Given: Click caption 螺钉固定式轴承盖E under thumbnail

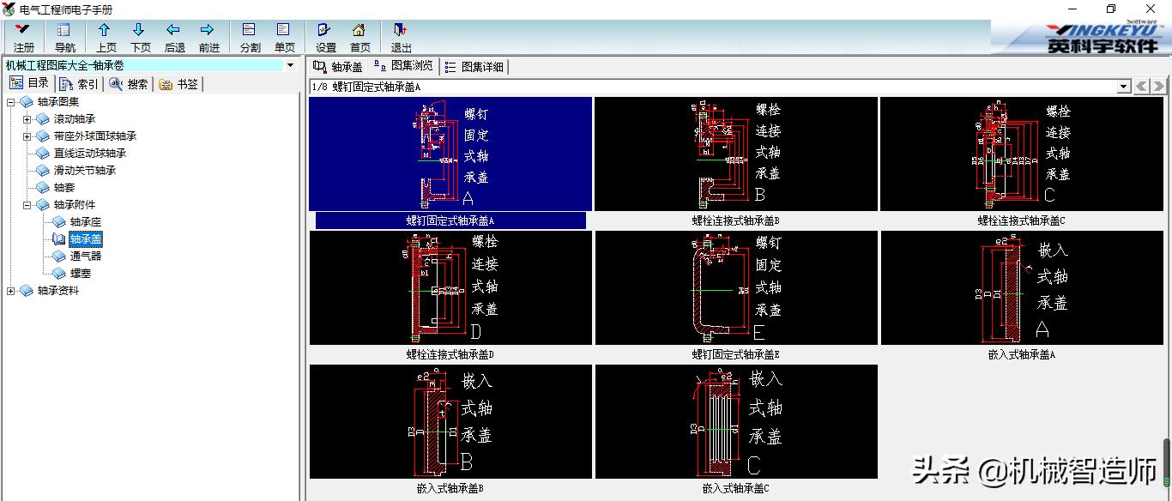Looking at the screenshot, I should point(736,354).
